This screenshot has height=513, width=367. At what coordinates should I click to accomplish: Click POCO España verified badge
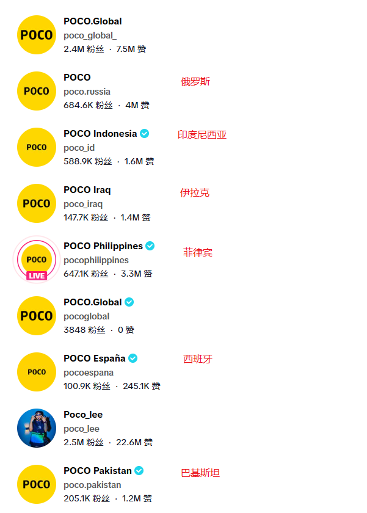point(133,358)
